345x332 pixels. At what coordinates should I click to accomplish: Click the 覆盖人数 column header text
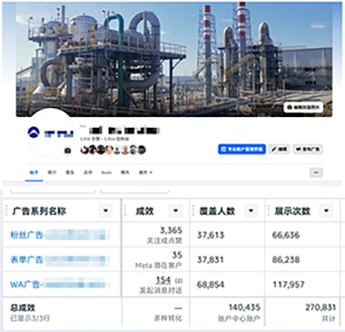217,210
